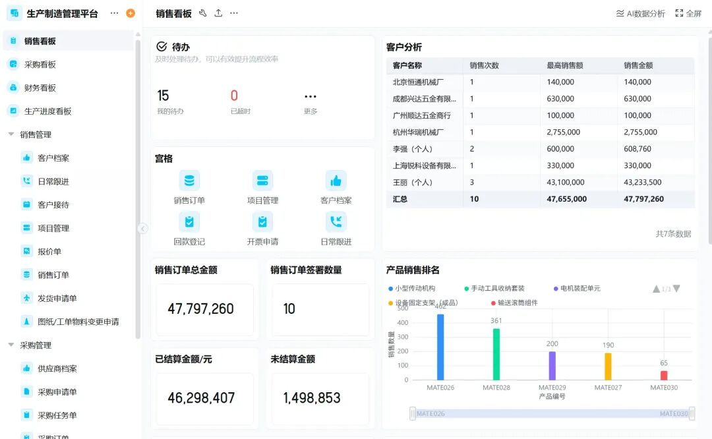Screen dimensions: 712x439
Task: Enter 全屏 fullscreen mode
Action: (688, 13)
